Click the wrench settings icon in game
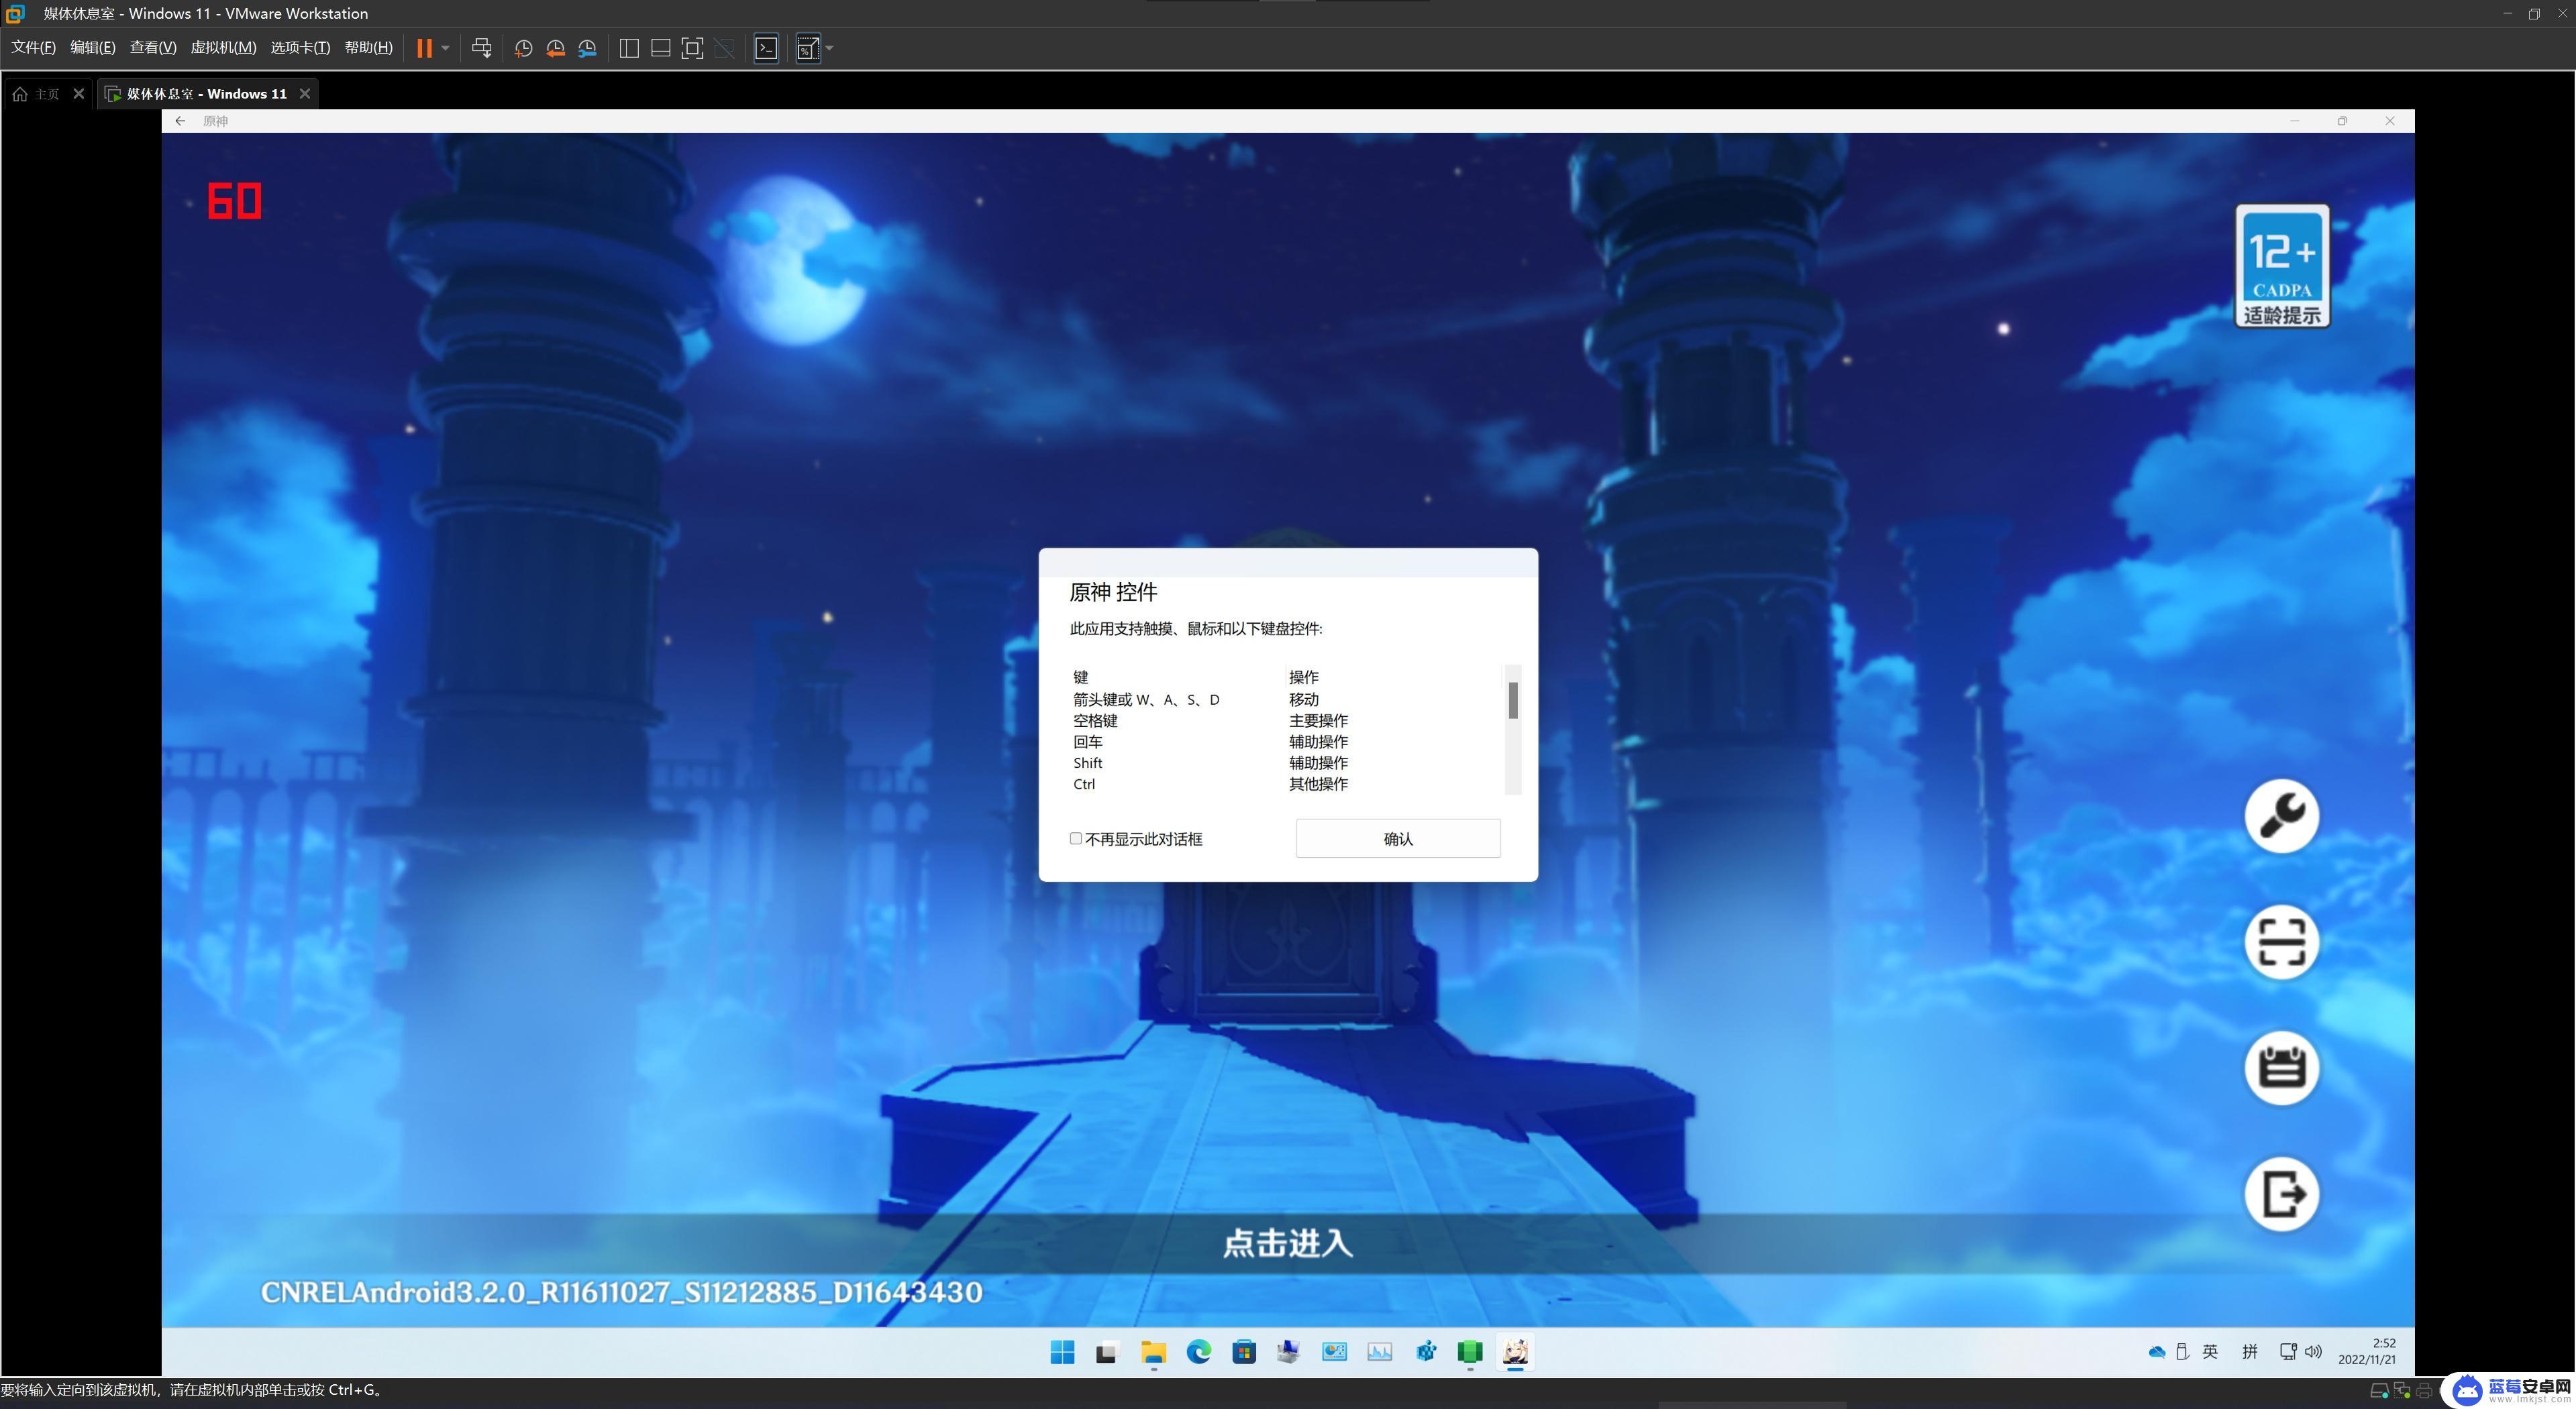 (2281, 815)
